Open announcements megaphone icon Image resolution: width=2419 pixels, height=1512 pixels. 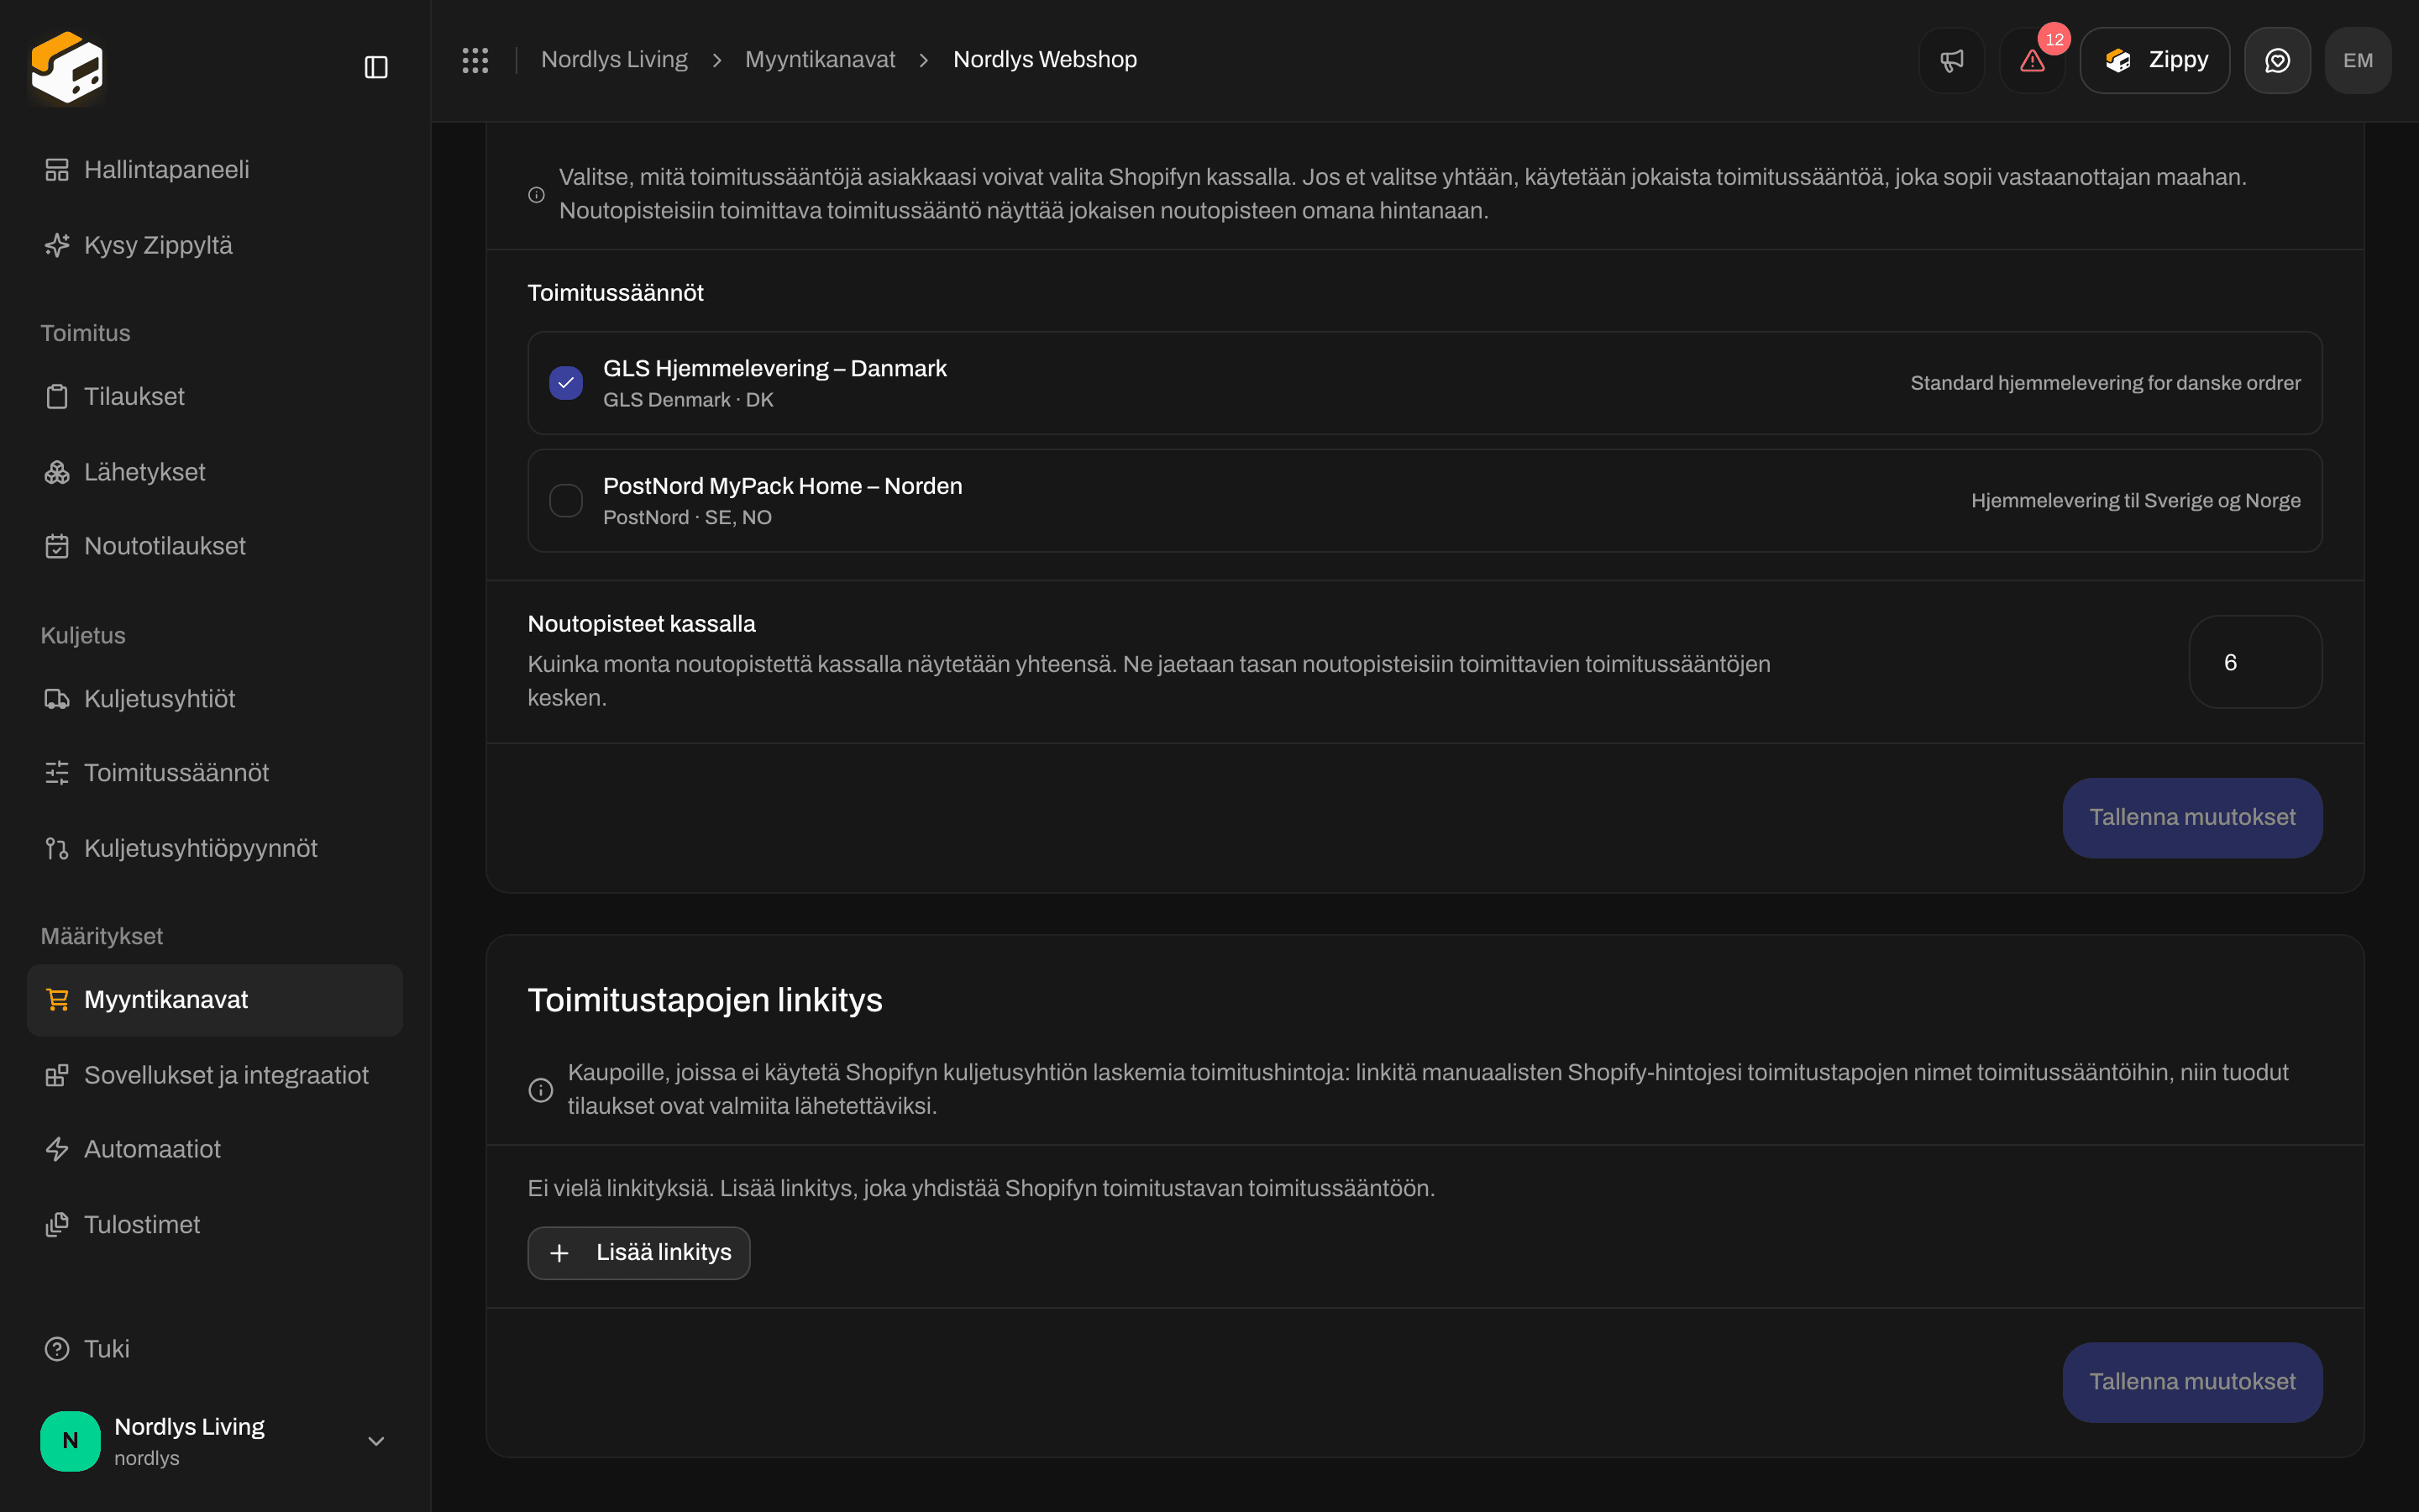1951,60
